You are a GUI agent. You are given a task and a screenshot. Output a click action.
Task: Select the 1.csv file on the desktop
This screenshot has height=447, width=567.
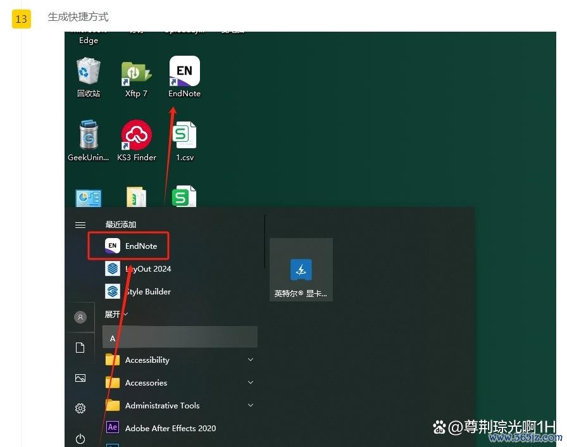pos(184,141)
